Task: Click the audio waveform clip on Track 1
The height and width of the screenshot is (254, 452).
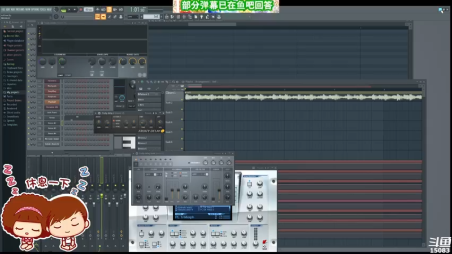Action: coord(303,97)
